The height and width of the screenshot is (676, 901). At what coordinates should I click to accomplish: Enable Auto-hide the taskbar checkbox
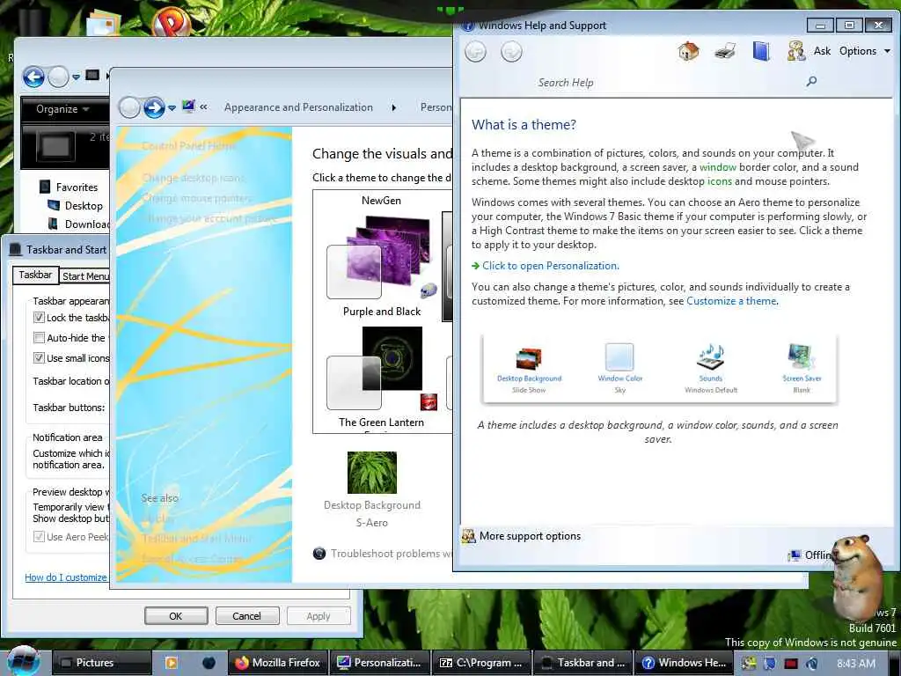[x=39, y=337]
